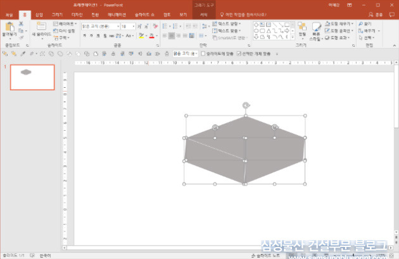Click the zoom slider in status bar

click(x=353, y=255)
